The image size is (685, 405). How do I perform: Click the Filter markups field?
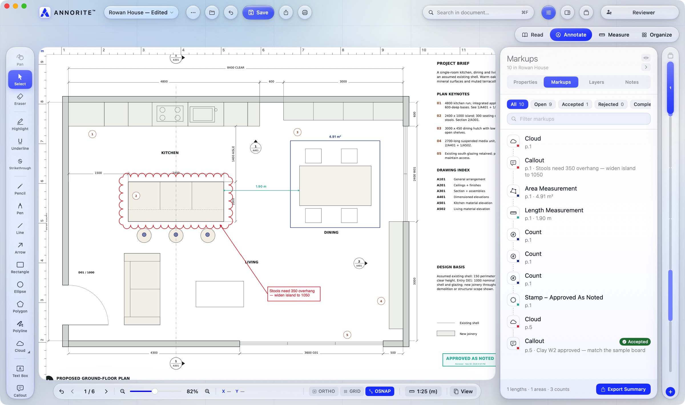point(579,119)
